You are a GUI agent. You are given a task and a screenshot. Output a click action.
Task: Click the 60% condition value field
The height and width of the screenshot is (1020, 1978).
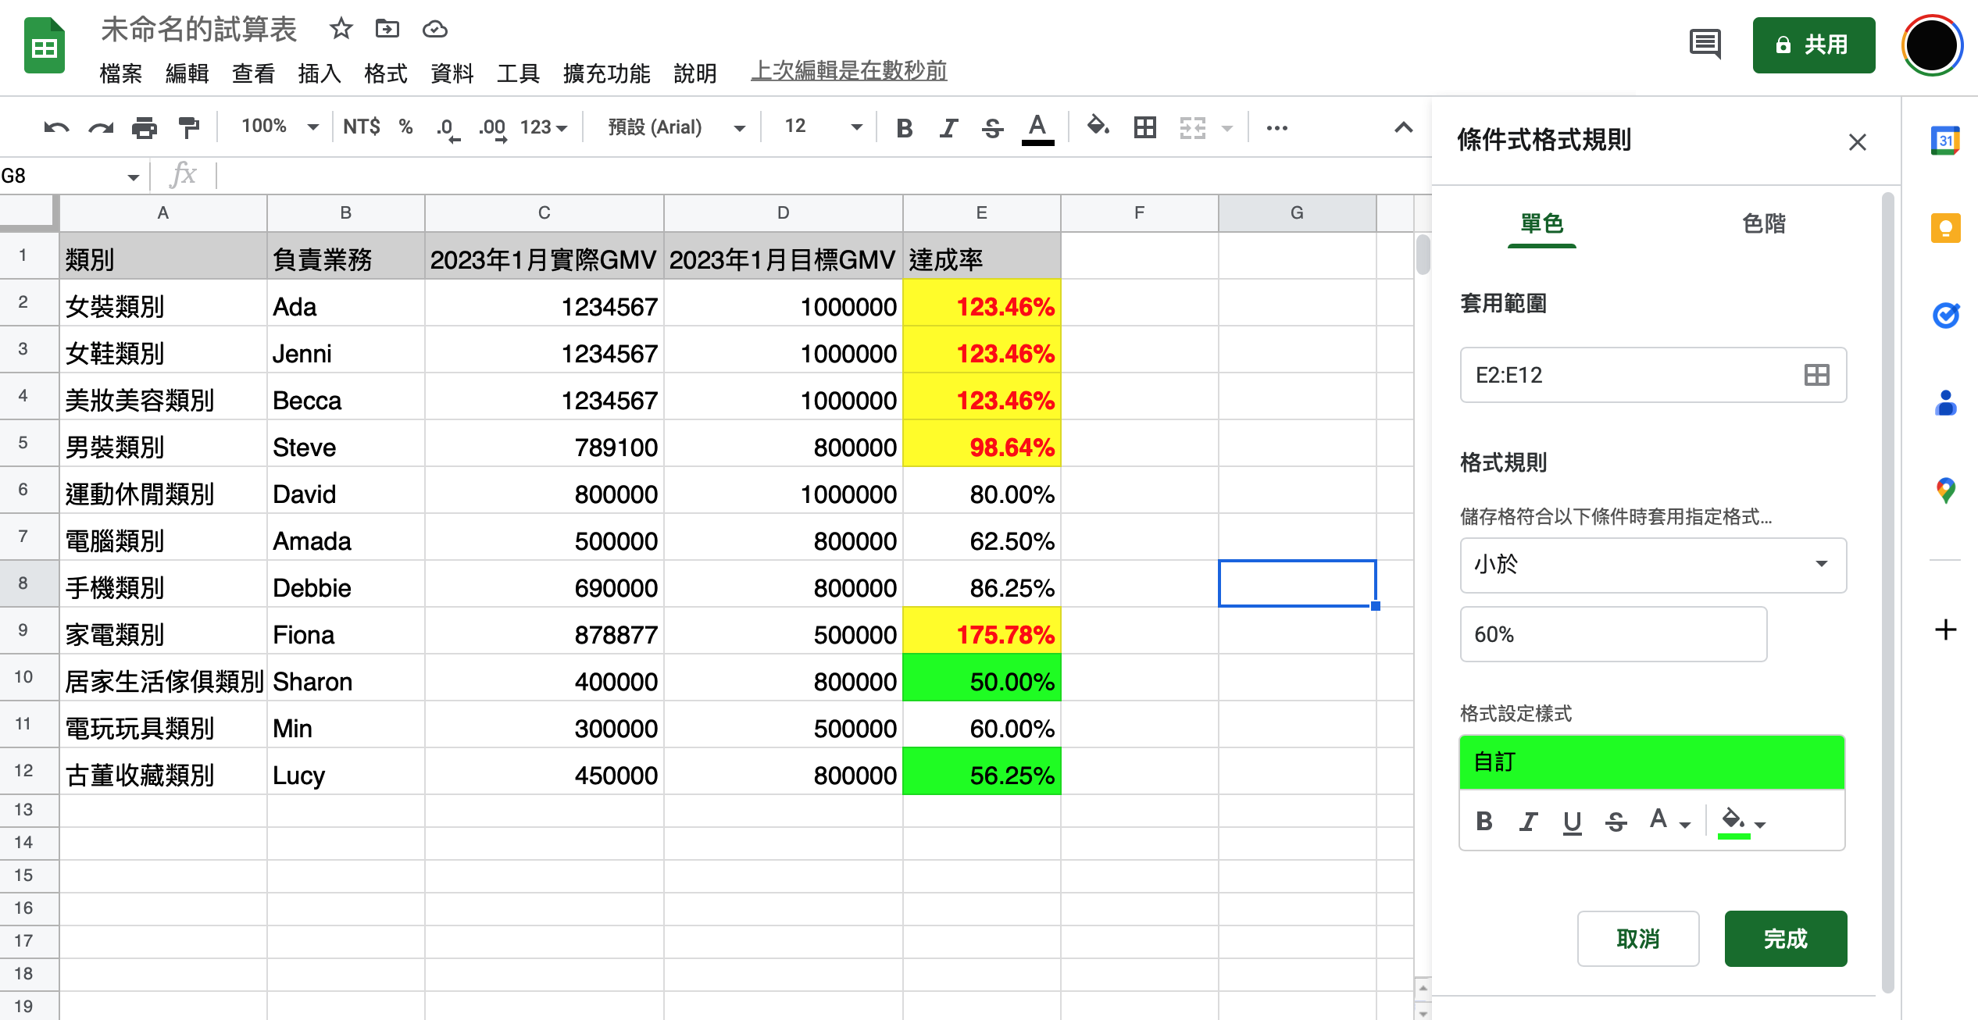click(1613, 634)
